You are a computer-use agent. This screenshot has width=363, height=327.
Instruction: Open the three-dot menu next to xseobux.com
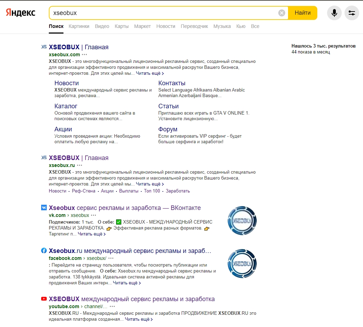point(84,54)
